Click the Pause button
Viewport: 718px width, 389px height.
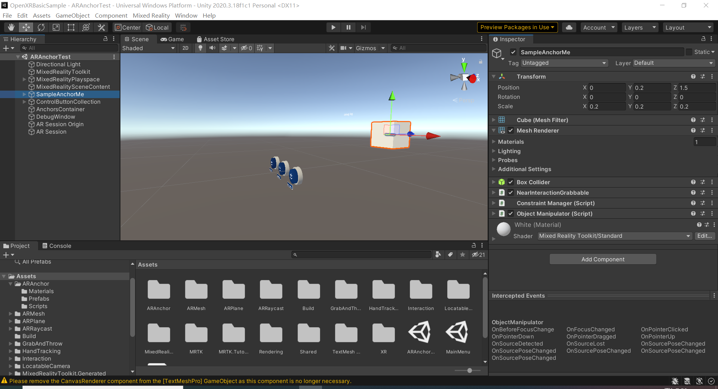348,27
